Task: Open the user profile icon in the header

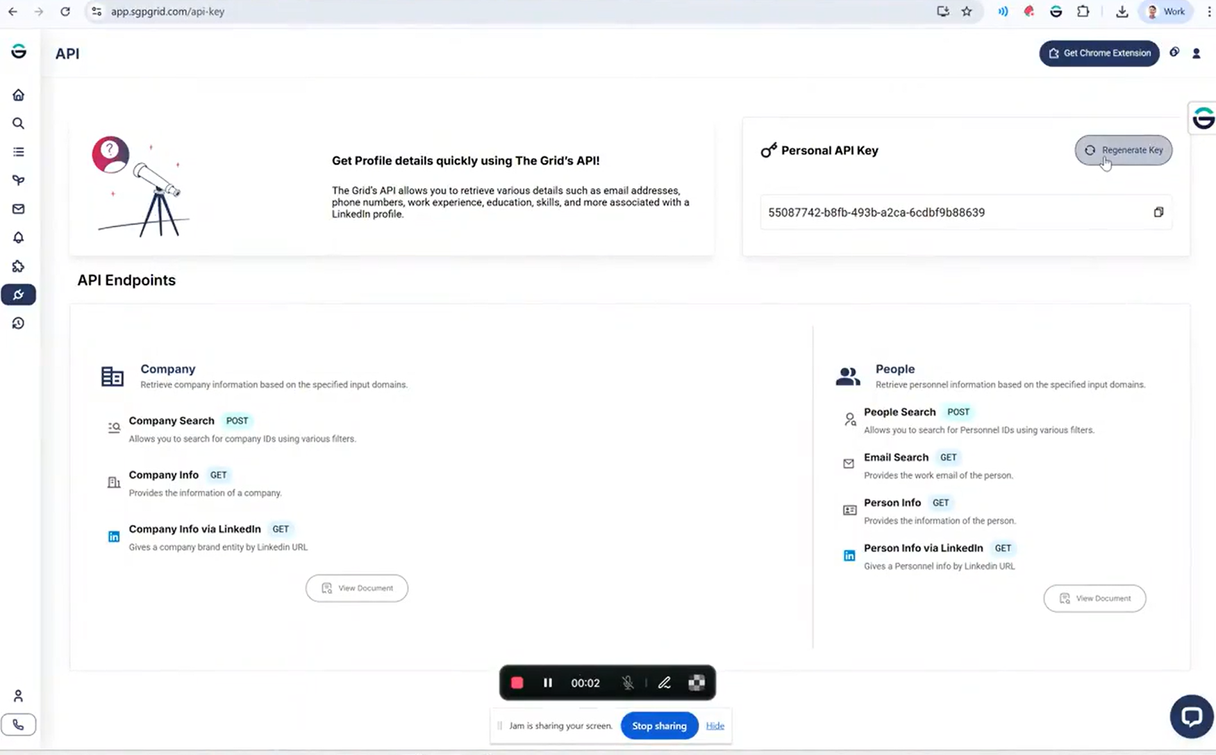Action: [1197, 53]
